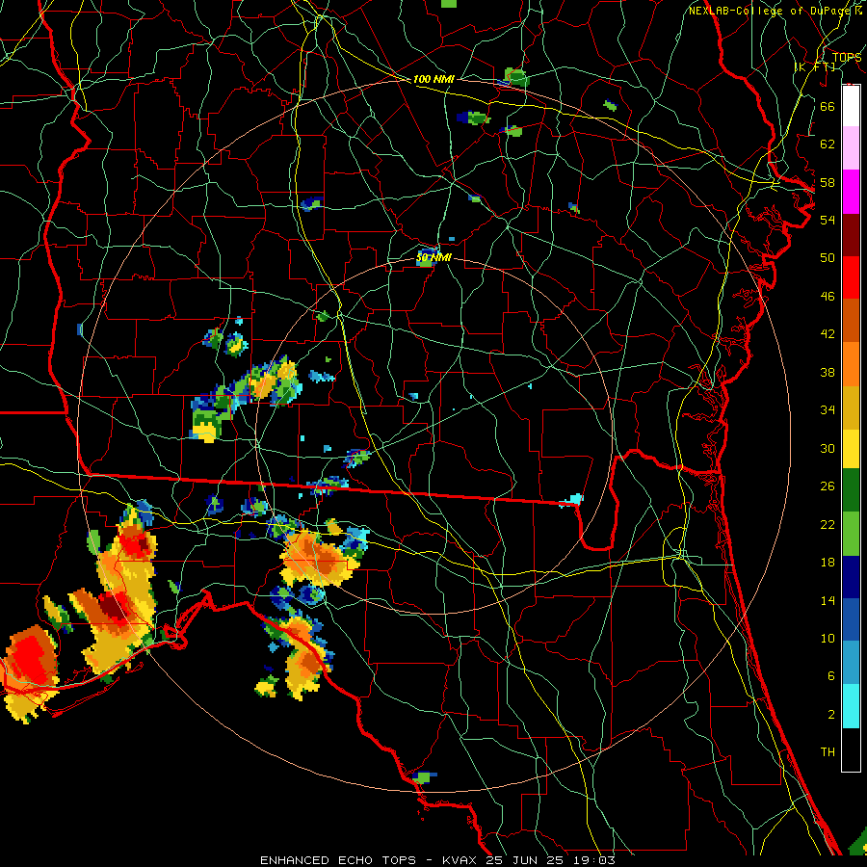Image resolution: width=867 pixels, height=867 pixels.
Task: Click the "ENHANCED ECHO TOPS" caption text
Action: click(x=338, y=860)
